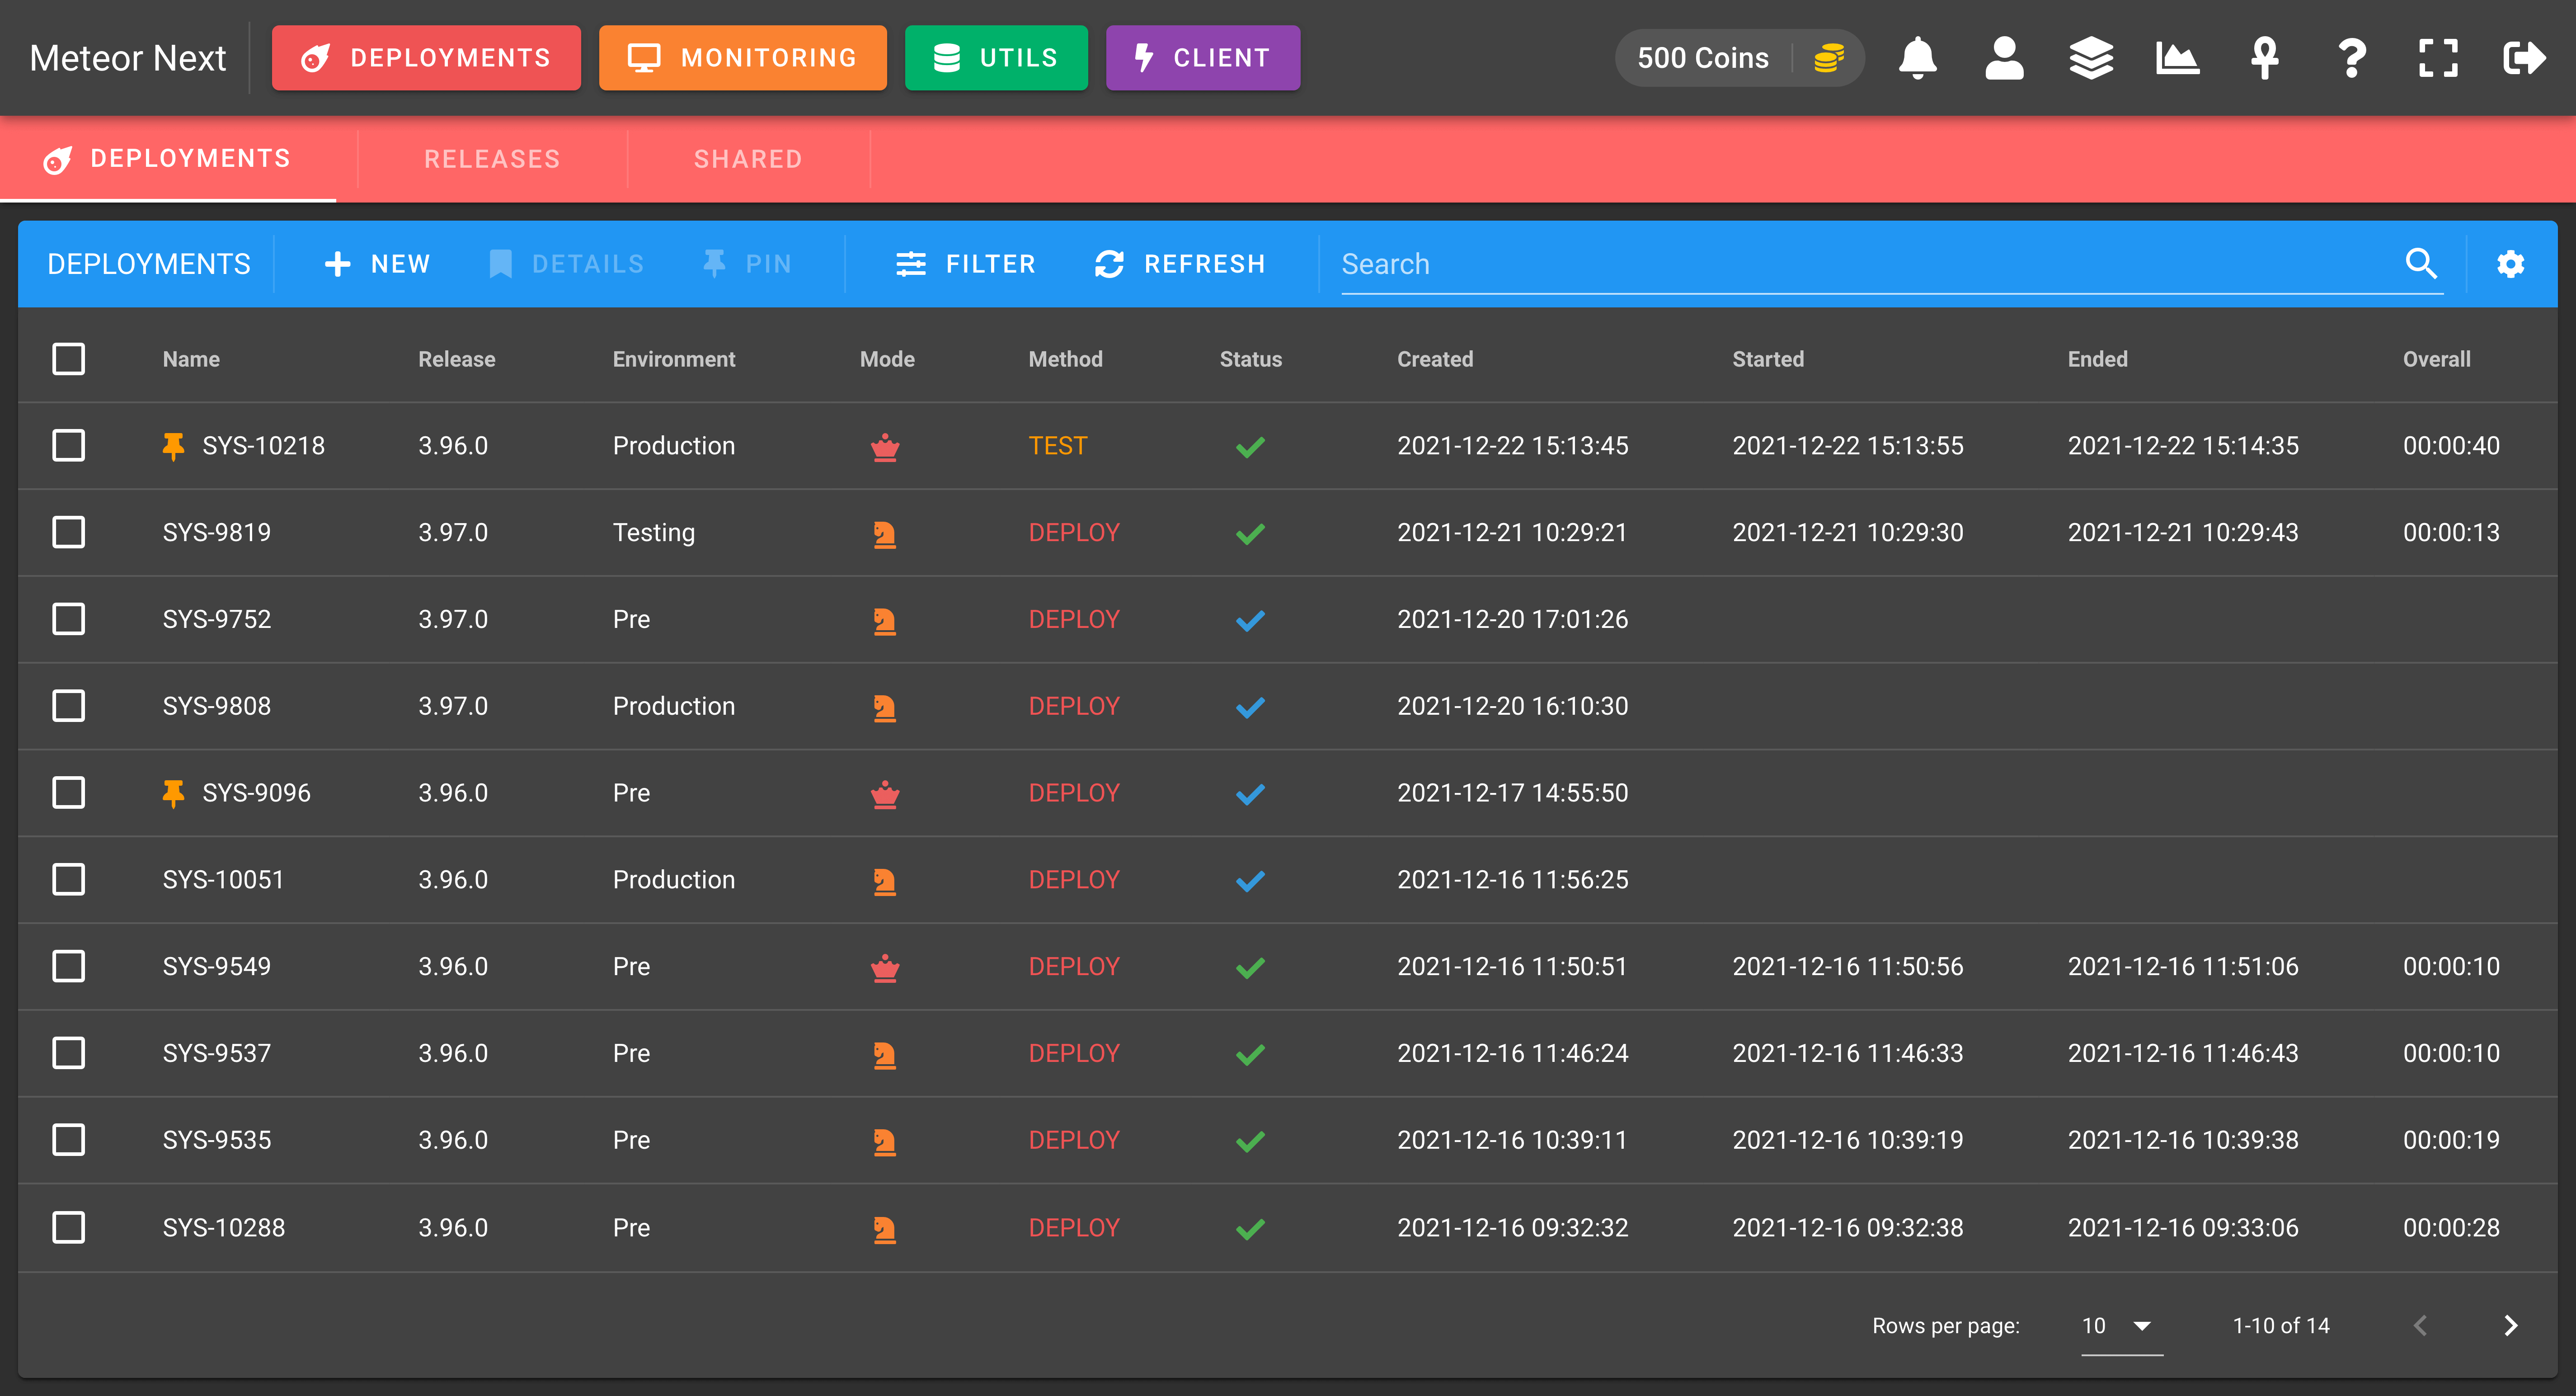Open the statistics chart icon
Screen dimensions: 2576x1396
point(2177,58)
